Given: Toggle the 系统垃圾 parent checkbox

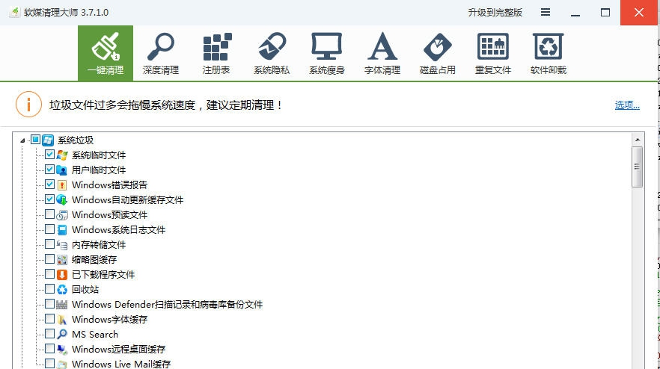Looking at the screenshot, I should coord(35,140).
